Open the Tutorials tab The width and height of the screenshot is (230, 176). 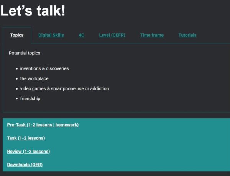(187, 35)
